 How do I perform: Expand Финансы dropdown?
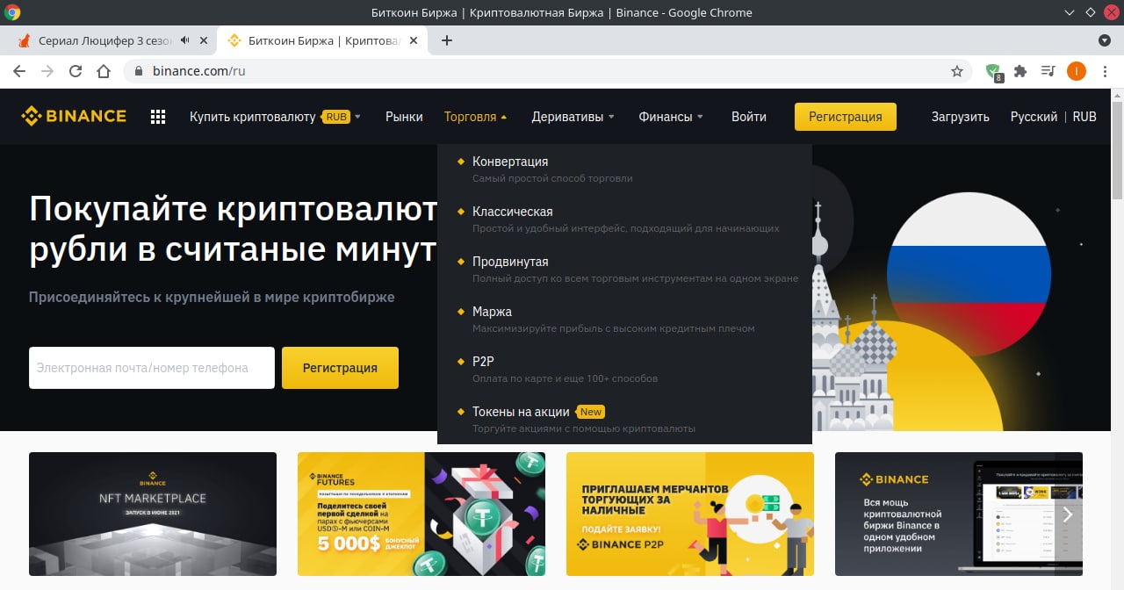pos(671,117)
